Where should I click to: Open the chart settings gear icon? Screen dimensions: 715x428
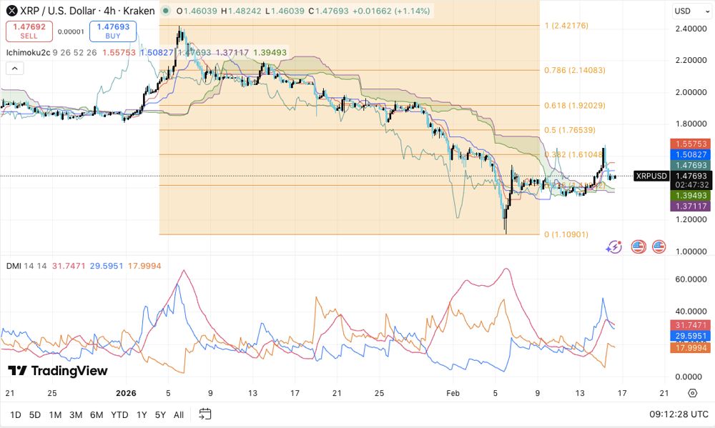coord(691,392)
